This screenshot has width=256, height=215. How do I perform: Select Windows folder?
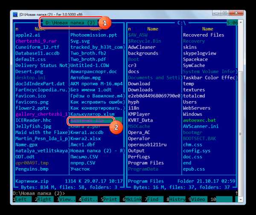coord(193,114)
